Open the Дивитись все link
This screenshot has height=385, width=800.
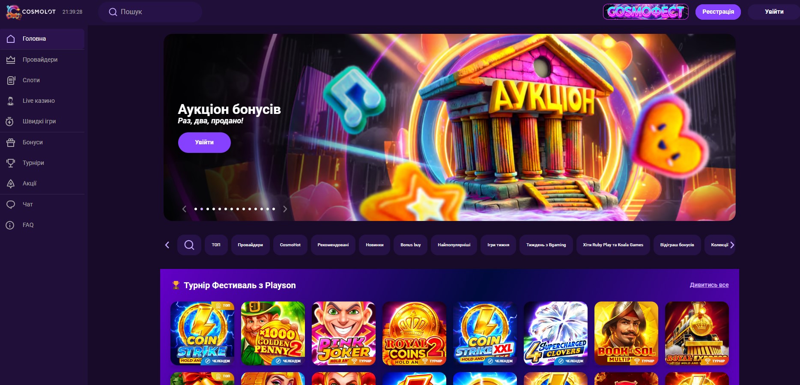pos(709,285)
